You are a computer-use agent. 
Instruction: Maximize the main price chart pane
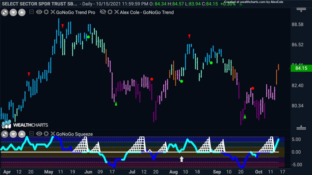(5, 12)
